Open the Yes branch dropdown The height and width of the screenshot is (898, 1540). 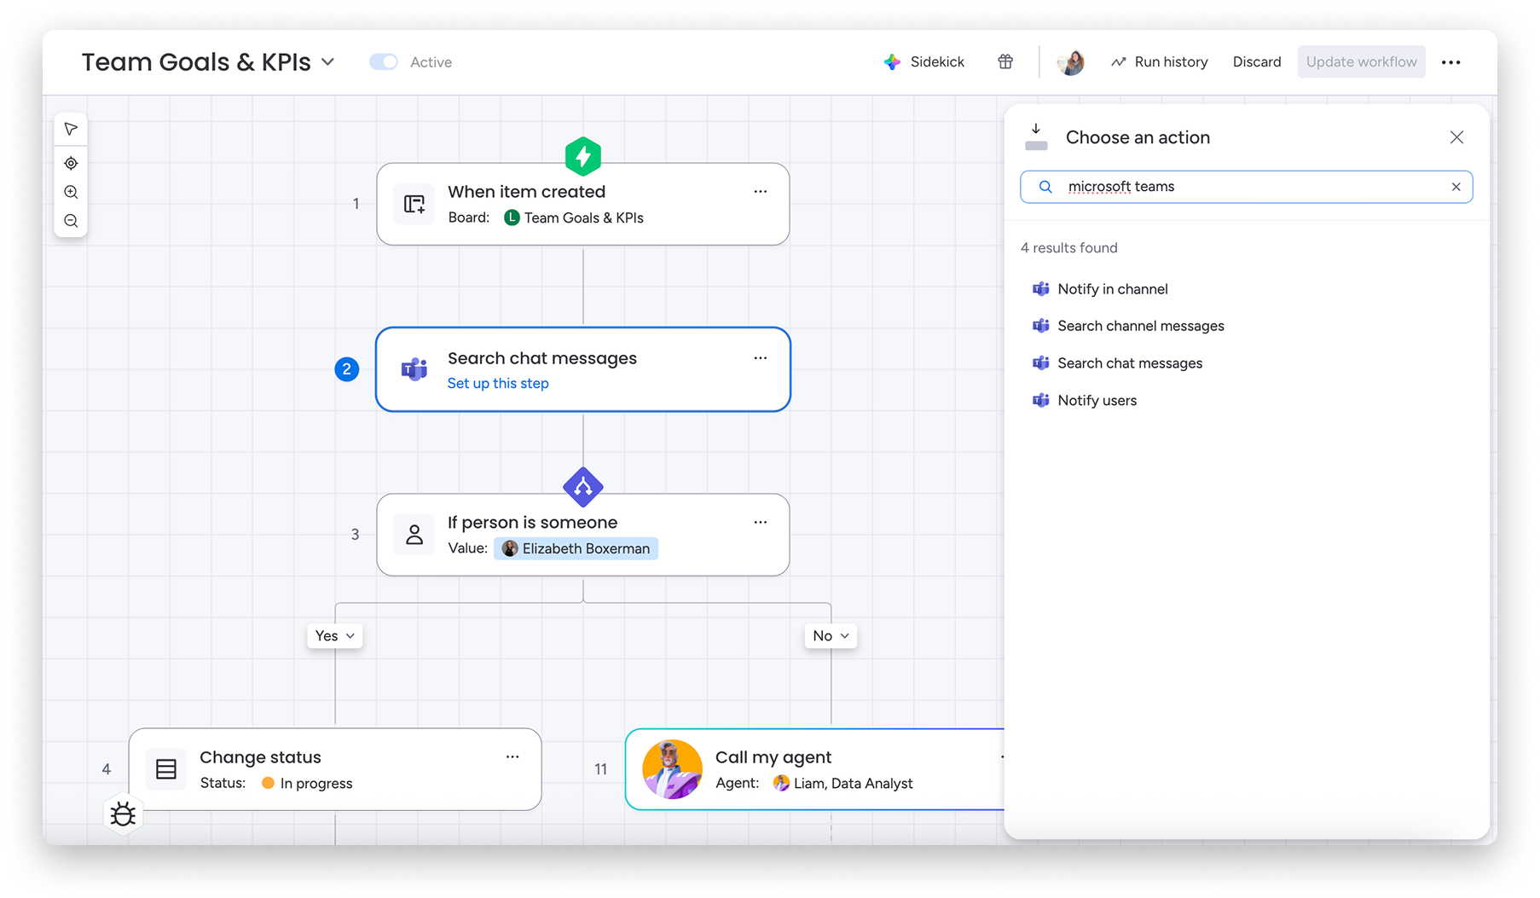[335, 635]
